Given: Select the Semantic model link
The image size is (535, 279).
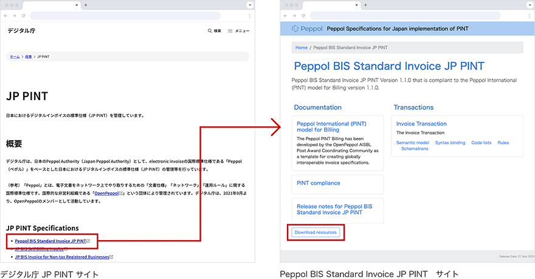Looking at the screenshot, I should [412, 143].
